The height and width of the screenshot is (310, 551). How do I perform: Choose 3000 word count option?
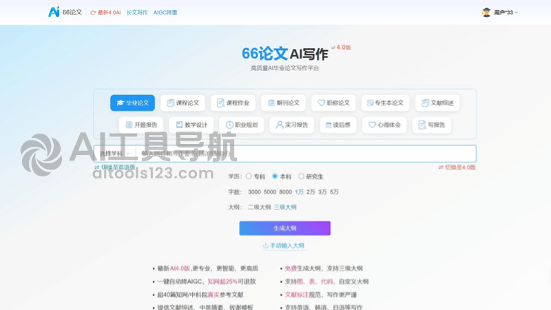254,192
